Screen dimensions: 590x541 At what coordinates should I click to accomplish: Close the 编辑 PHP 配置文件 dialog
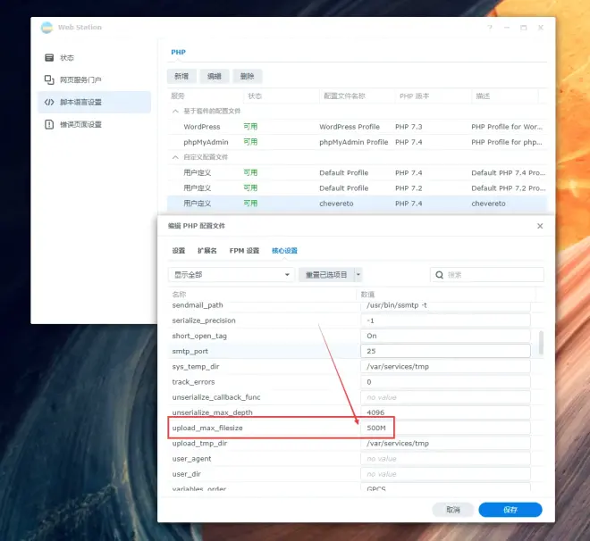pyautogui.click(x=540, y=226)
